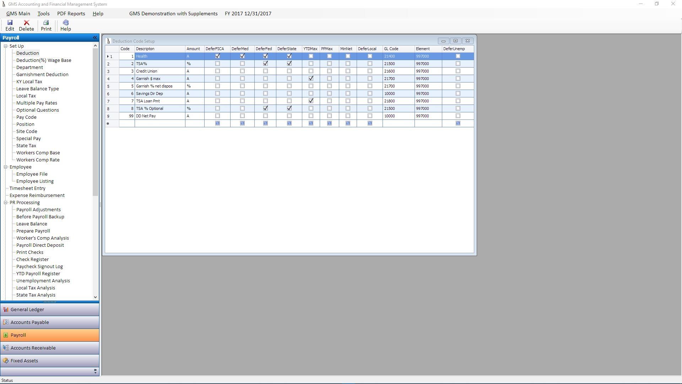The height and width of the screenshot is (384, 682).
Task: Collapse the PR Processing tree node
Action: pos(6,203)
